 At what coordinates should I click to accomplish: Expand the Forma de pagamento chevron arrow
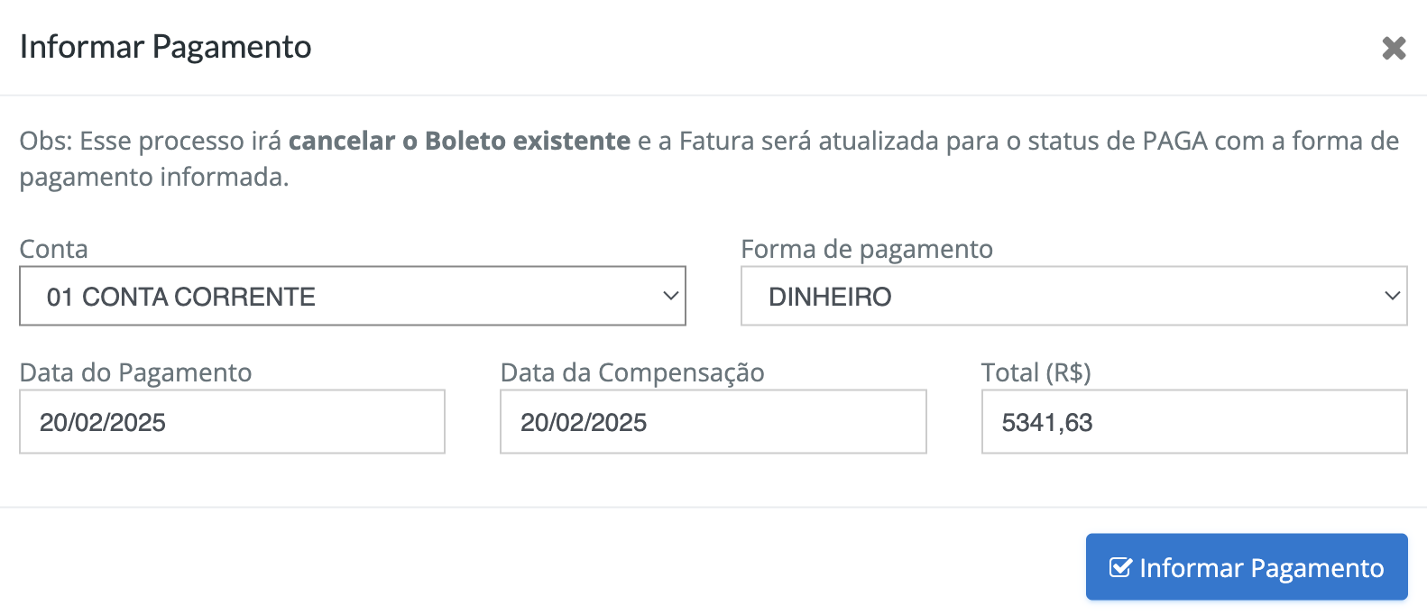point(1392,296)
